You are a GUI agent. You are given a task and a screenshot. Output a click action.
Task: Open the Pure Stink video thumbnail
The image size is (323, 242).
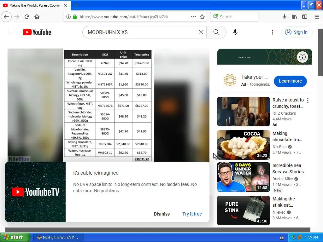point(243,210)
